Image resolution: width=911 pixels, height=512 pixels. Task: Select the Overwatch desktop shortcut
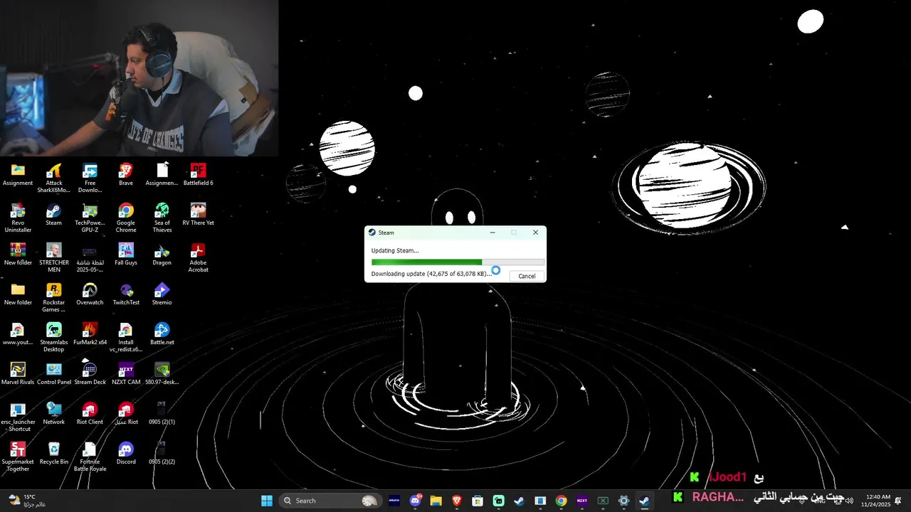click(90, 294)
